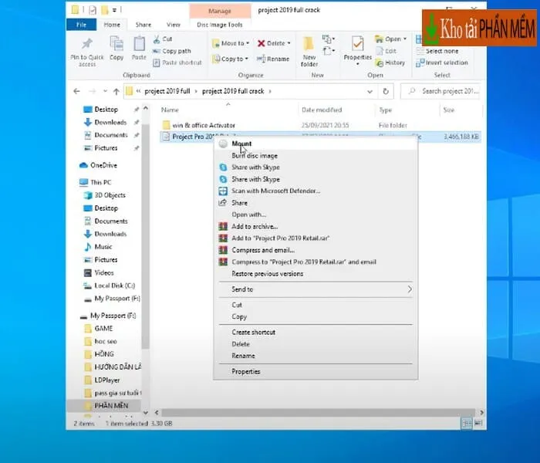Screen dimensions: 540x463
Task: Click Edit in the Open group
Action: point(386,51)
